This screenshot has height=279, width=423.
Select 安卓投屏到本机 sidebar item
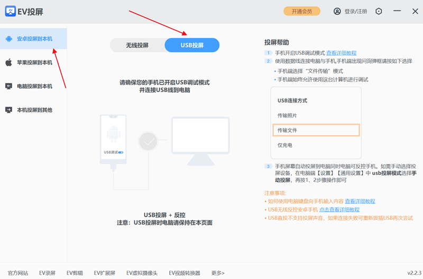click(33, 39)
